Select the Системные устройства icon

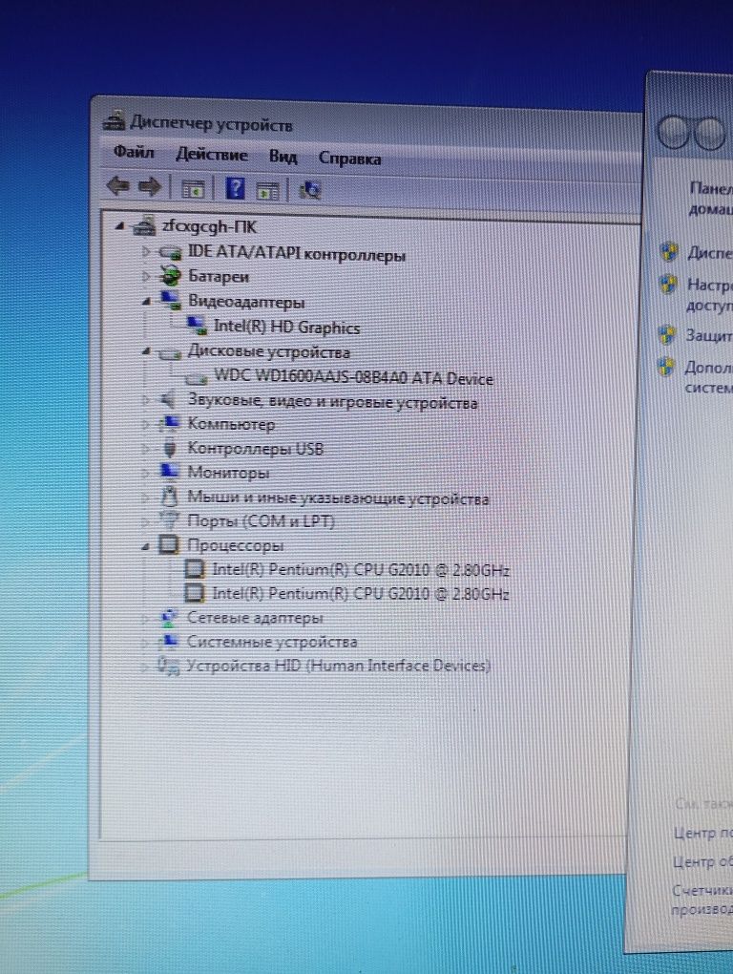168,641
